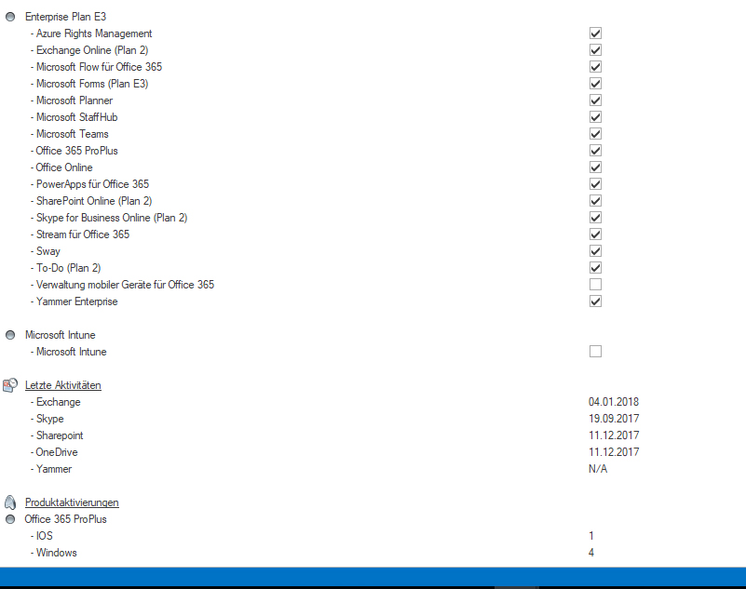Disable Skype for Business Online (Plan 2)

coord(595,218)
